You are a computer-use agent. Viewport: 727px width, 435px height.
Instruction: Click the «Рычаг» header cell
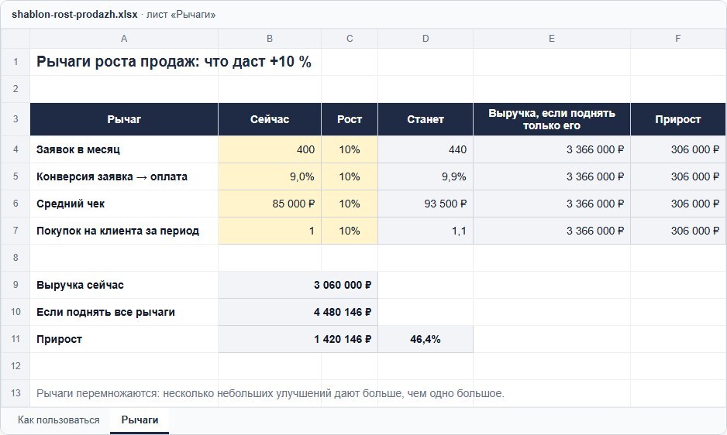(x=124, y=119)
